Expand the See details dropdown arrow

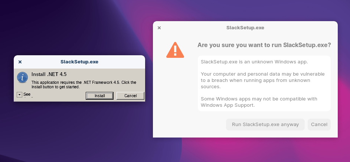(x=20, y=95)
